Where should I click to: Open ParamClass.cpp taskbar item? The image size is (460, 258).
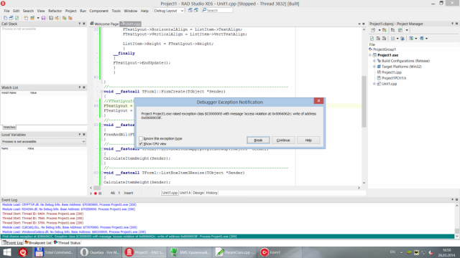click(x=234, y=252)
